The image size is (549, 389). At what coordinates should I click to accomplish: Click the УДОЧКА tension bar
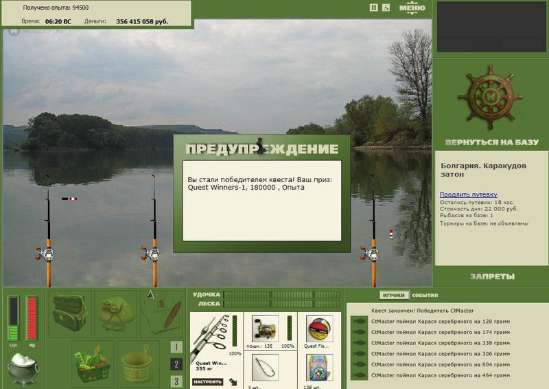point(281,295)
